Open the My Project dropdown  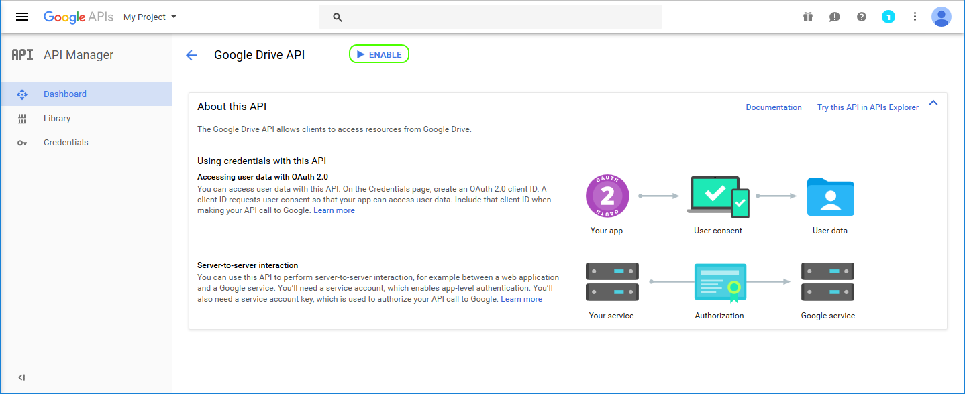[150, 17]
